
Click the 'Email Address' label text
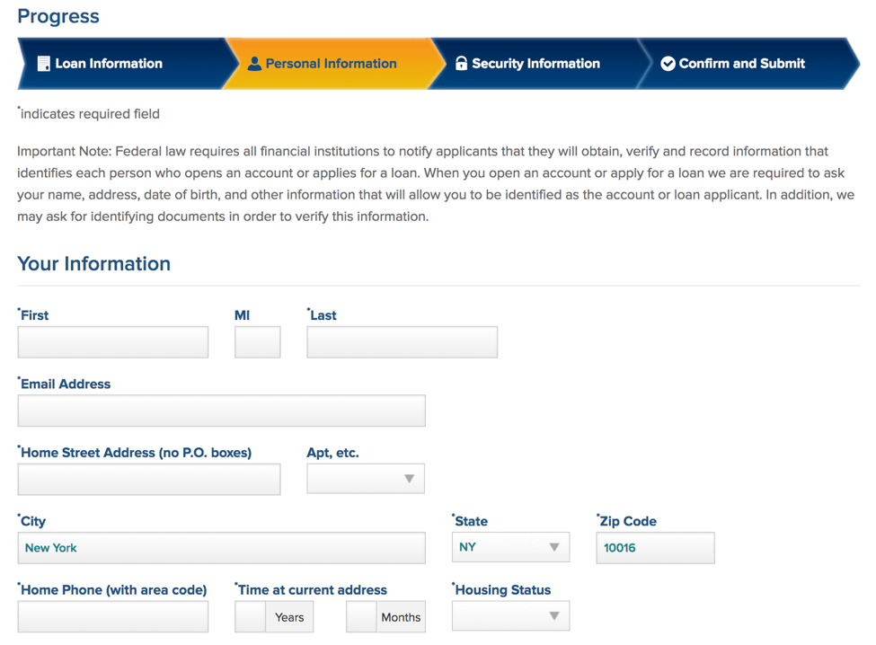65,384
